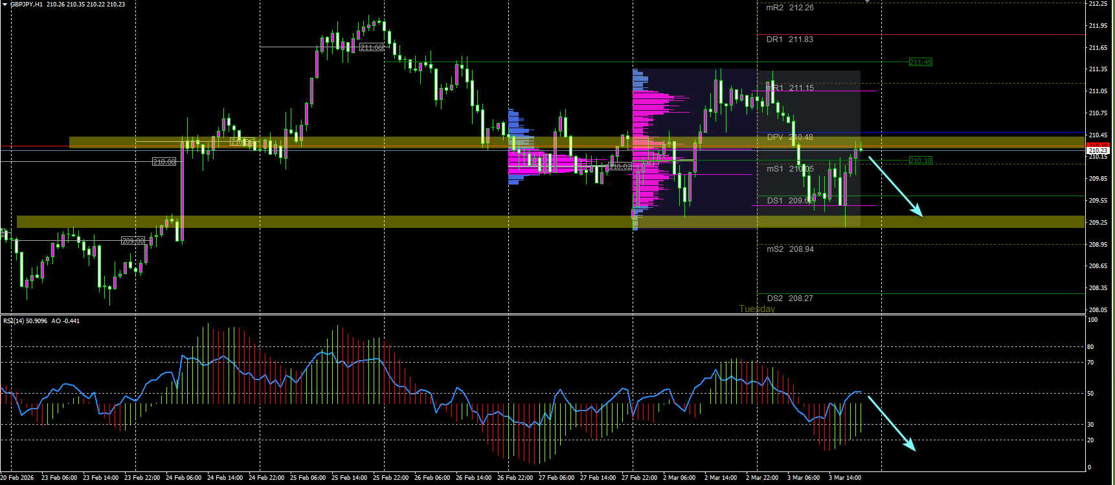Click the 70 level on indicator scale
Image resolution: width=1115 pixels, height=485 pixels.
click(x=1090, y=363)
